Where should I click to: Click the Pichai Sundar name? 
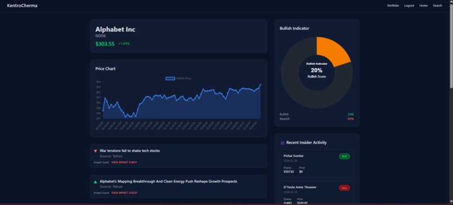(293, 156)
